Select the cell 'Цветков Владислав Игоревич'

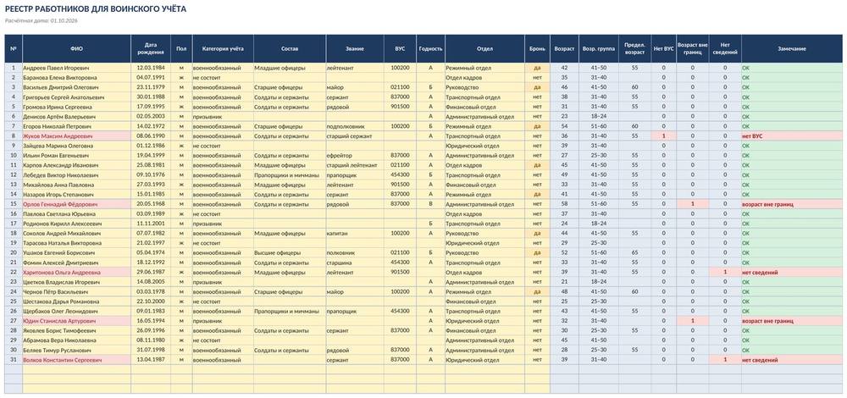[x=76, y=282]
